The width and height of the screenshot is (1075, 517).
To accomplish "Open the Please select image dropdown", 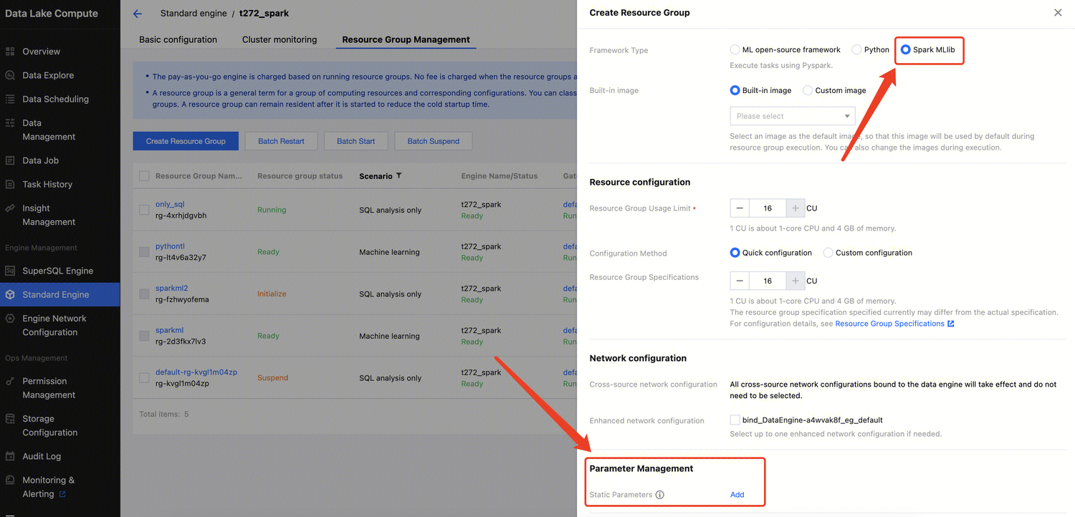I will tap(792, 116).
